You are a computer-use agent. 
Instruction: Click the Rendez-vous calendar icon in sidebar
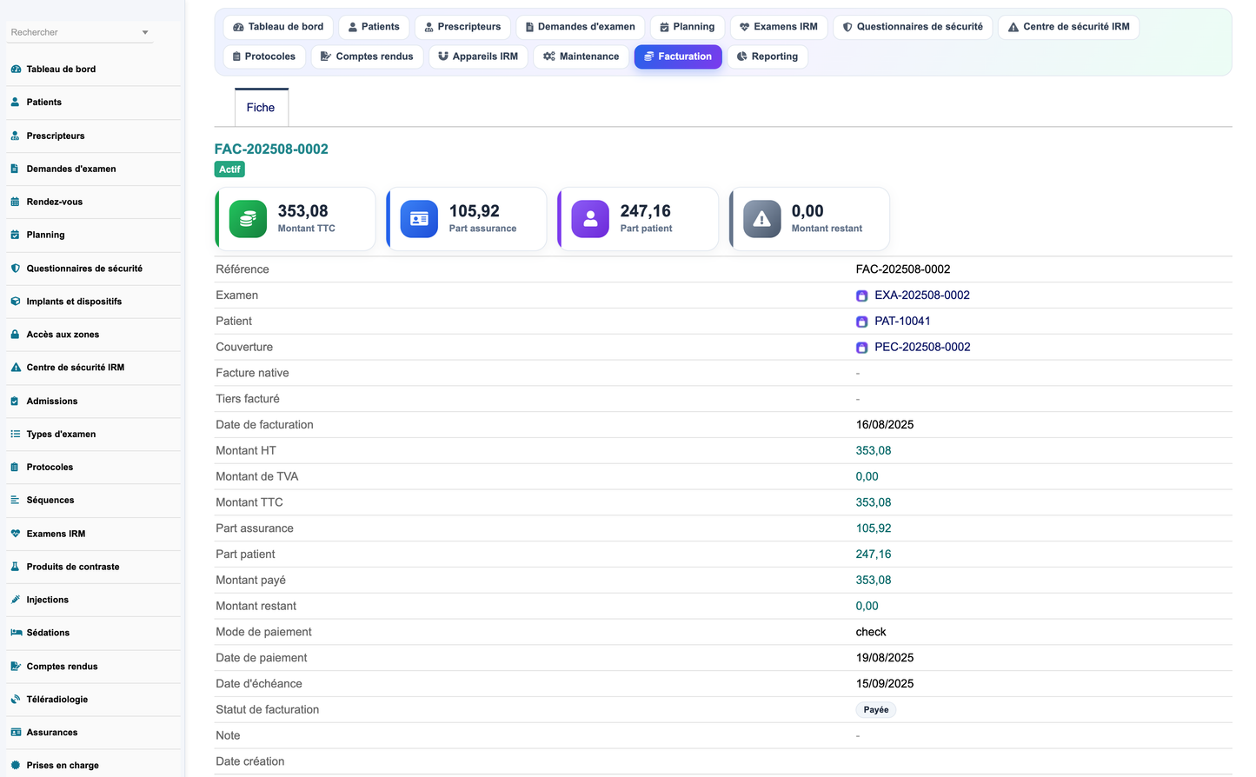click(16, 203)
